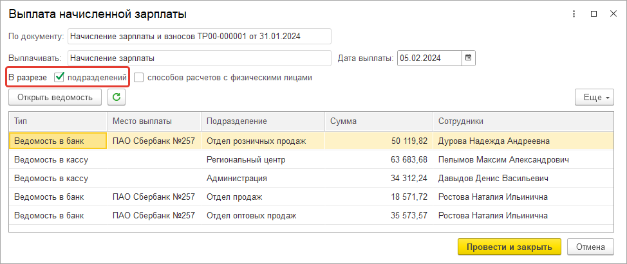Select the Региональный центр row
The image size is (627, 264).
311,159
